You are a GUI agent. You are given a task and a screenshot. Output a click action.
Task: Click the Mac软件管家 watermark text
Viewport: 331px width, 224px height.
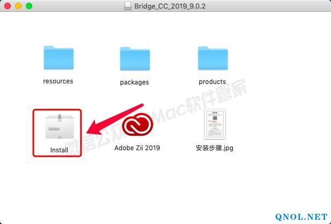click(199, 101)
